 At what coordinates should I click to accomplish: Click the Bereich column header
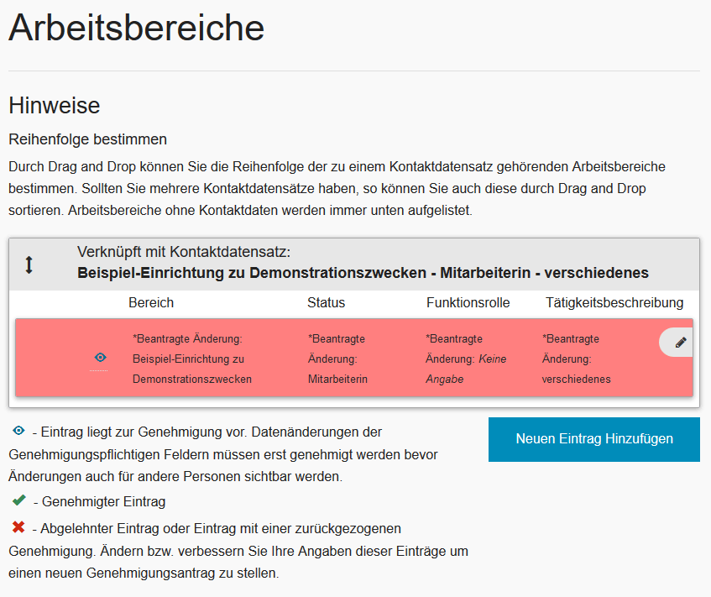(x=151, y=302)
